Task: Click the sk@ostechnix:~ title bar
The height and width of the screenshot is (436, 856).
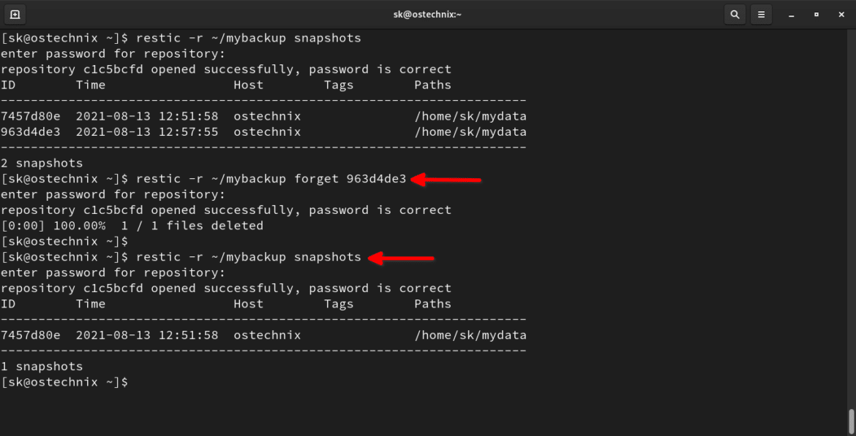Action: click(x=428, y=14)
